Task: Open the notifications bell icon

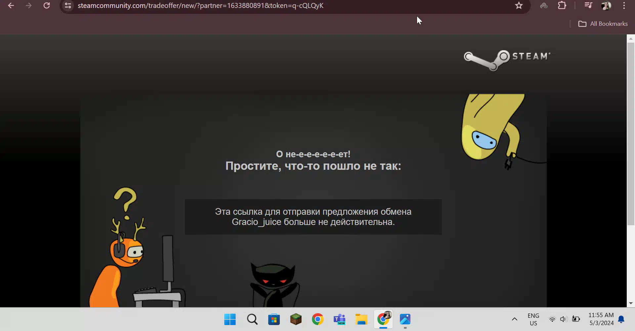Action: click(621, 319)
